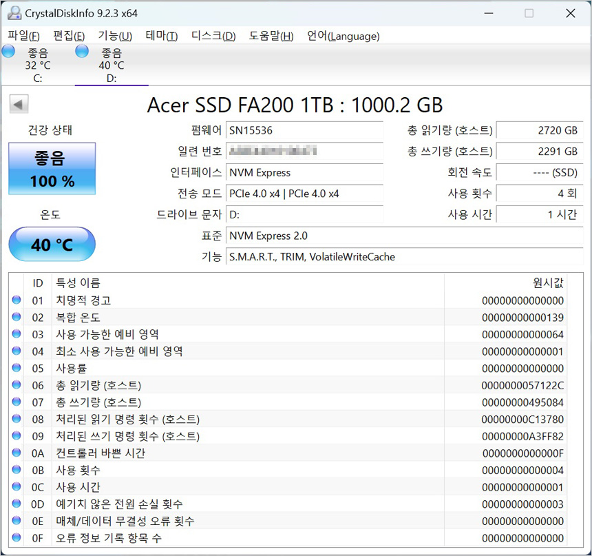Click status orb for attribute 01 치명적 경고
The height and width of the screenshot is (556, 592).
click(17, 300)
